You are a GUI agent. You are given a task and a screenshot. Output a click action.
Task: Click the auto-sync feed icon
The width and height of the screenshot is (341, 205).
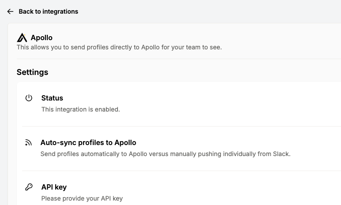pos(29,143)
